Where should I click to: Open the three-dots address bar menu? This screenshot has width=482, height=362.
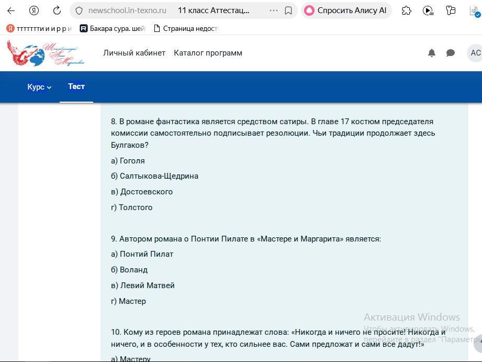click(274, 10)
